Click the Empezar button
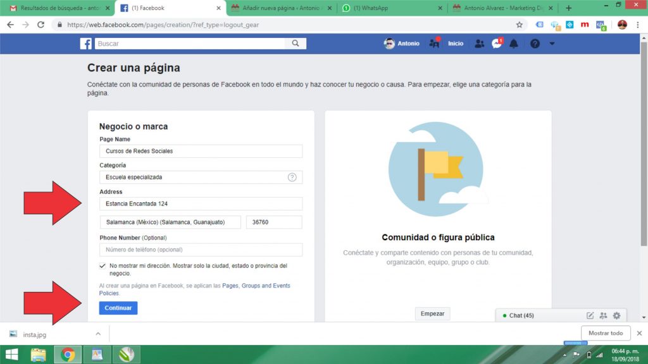 432,313
